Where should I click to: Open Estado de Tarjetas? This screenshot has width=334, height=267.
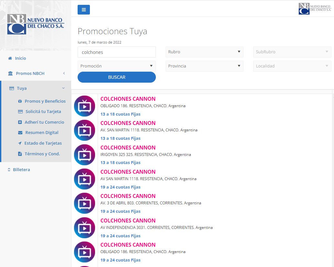click(x=43, y=143)
